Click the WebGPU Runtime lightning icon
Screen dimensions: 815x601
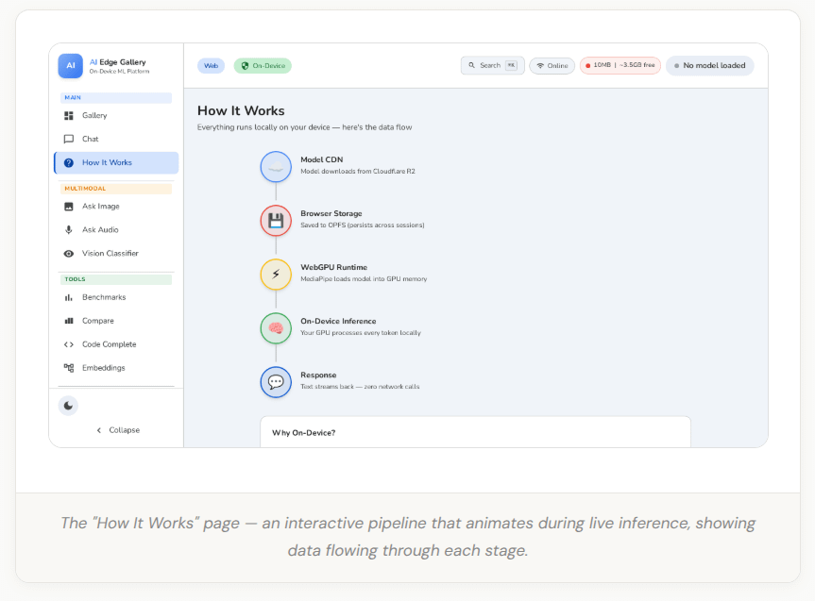click(276, 275)
